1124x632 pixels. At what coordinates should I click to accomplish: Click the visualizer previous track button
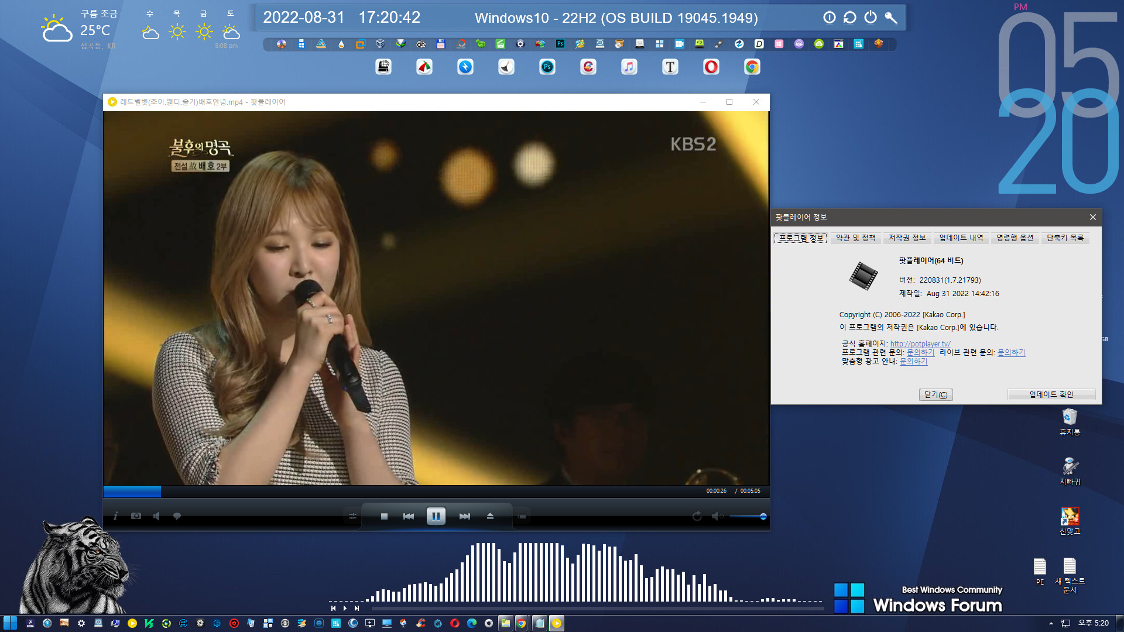coord(333,608)
